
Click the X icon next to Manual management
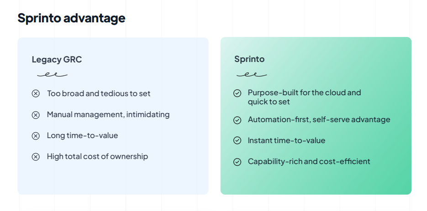click(36, 115)
